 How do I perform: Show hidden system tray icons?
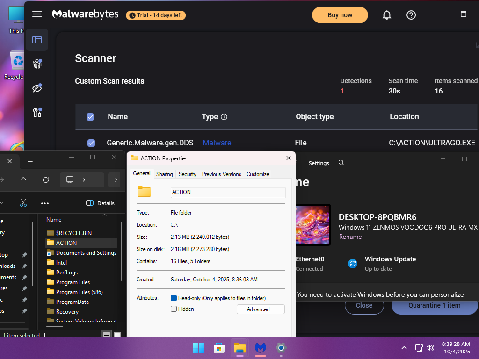coord(404,348)
